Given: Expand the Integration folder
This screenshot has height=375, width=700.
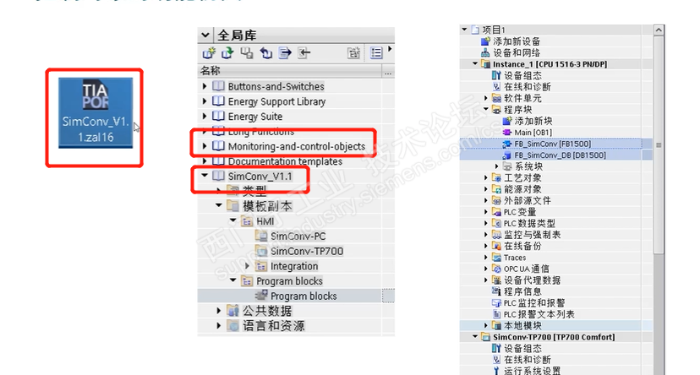Looking at the screenshot, I should click(248, 266).
